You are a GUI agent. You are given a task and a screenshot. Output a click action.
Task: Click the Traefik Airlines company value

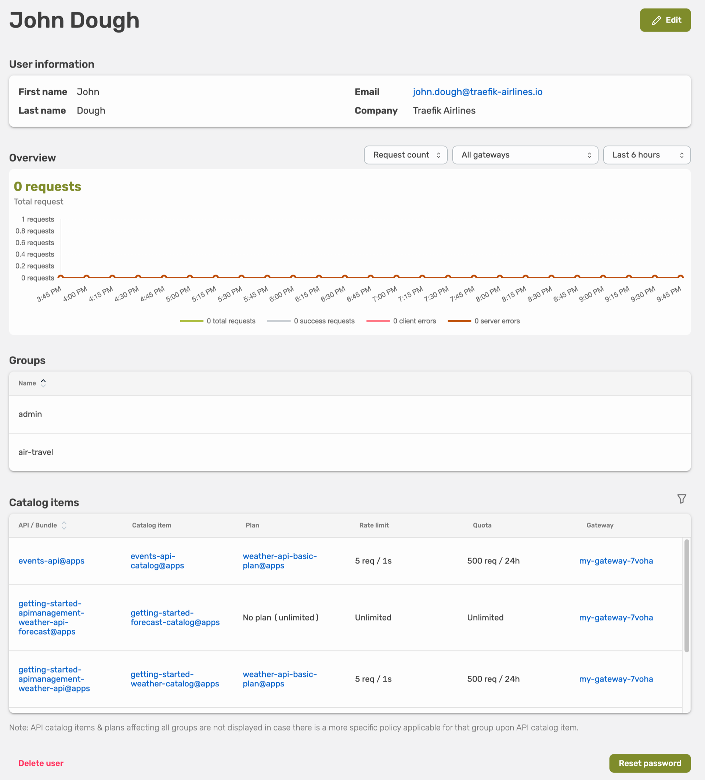point(444,111)
